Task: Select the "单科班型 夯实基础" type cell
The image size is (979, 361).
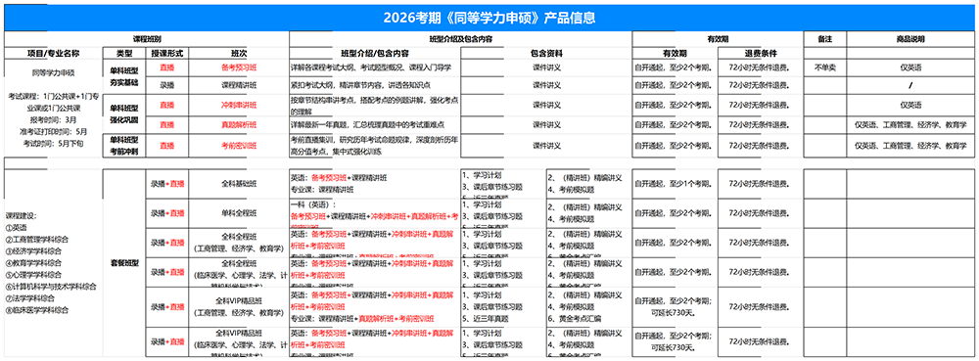Action: pos(124,76)
